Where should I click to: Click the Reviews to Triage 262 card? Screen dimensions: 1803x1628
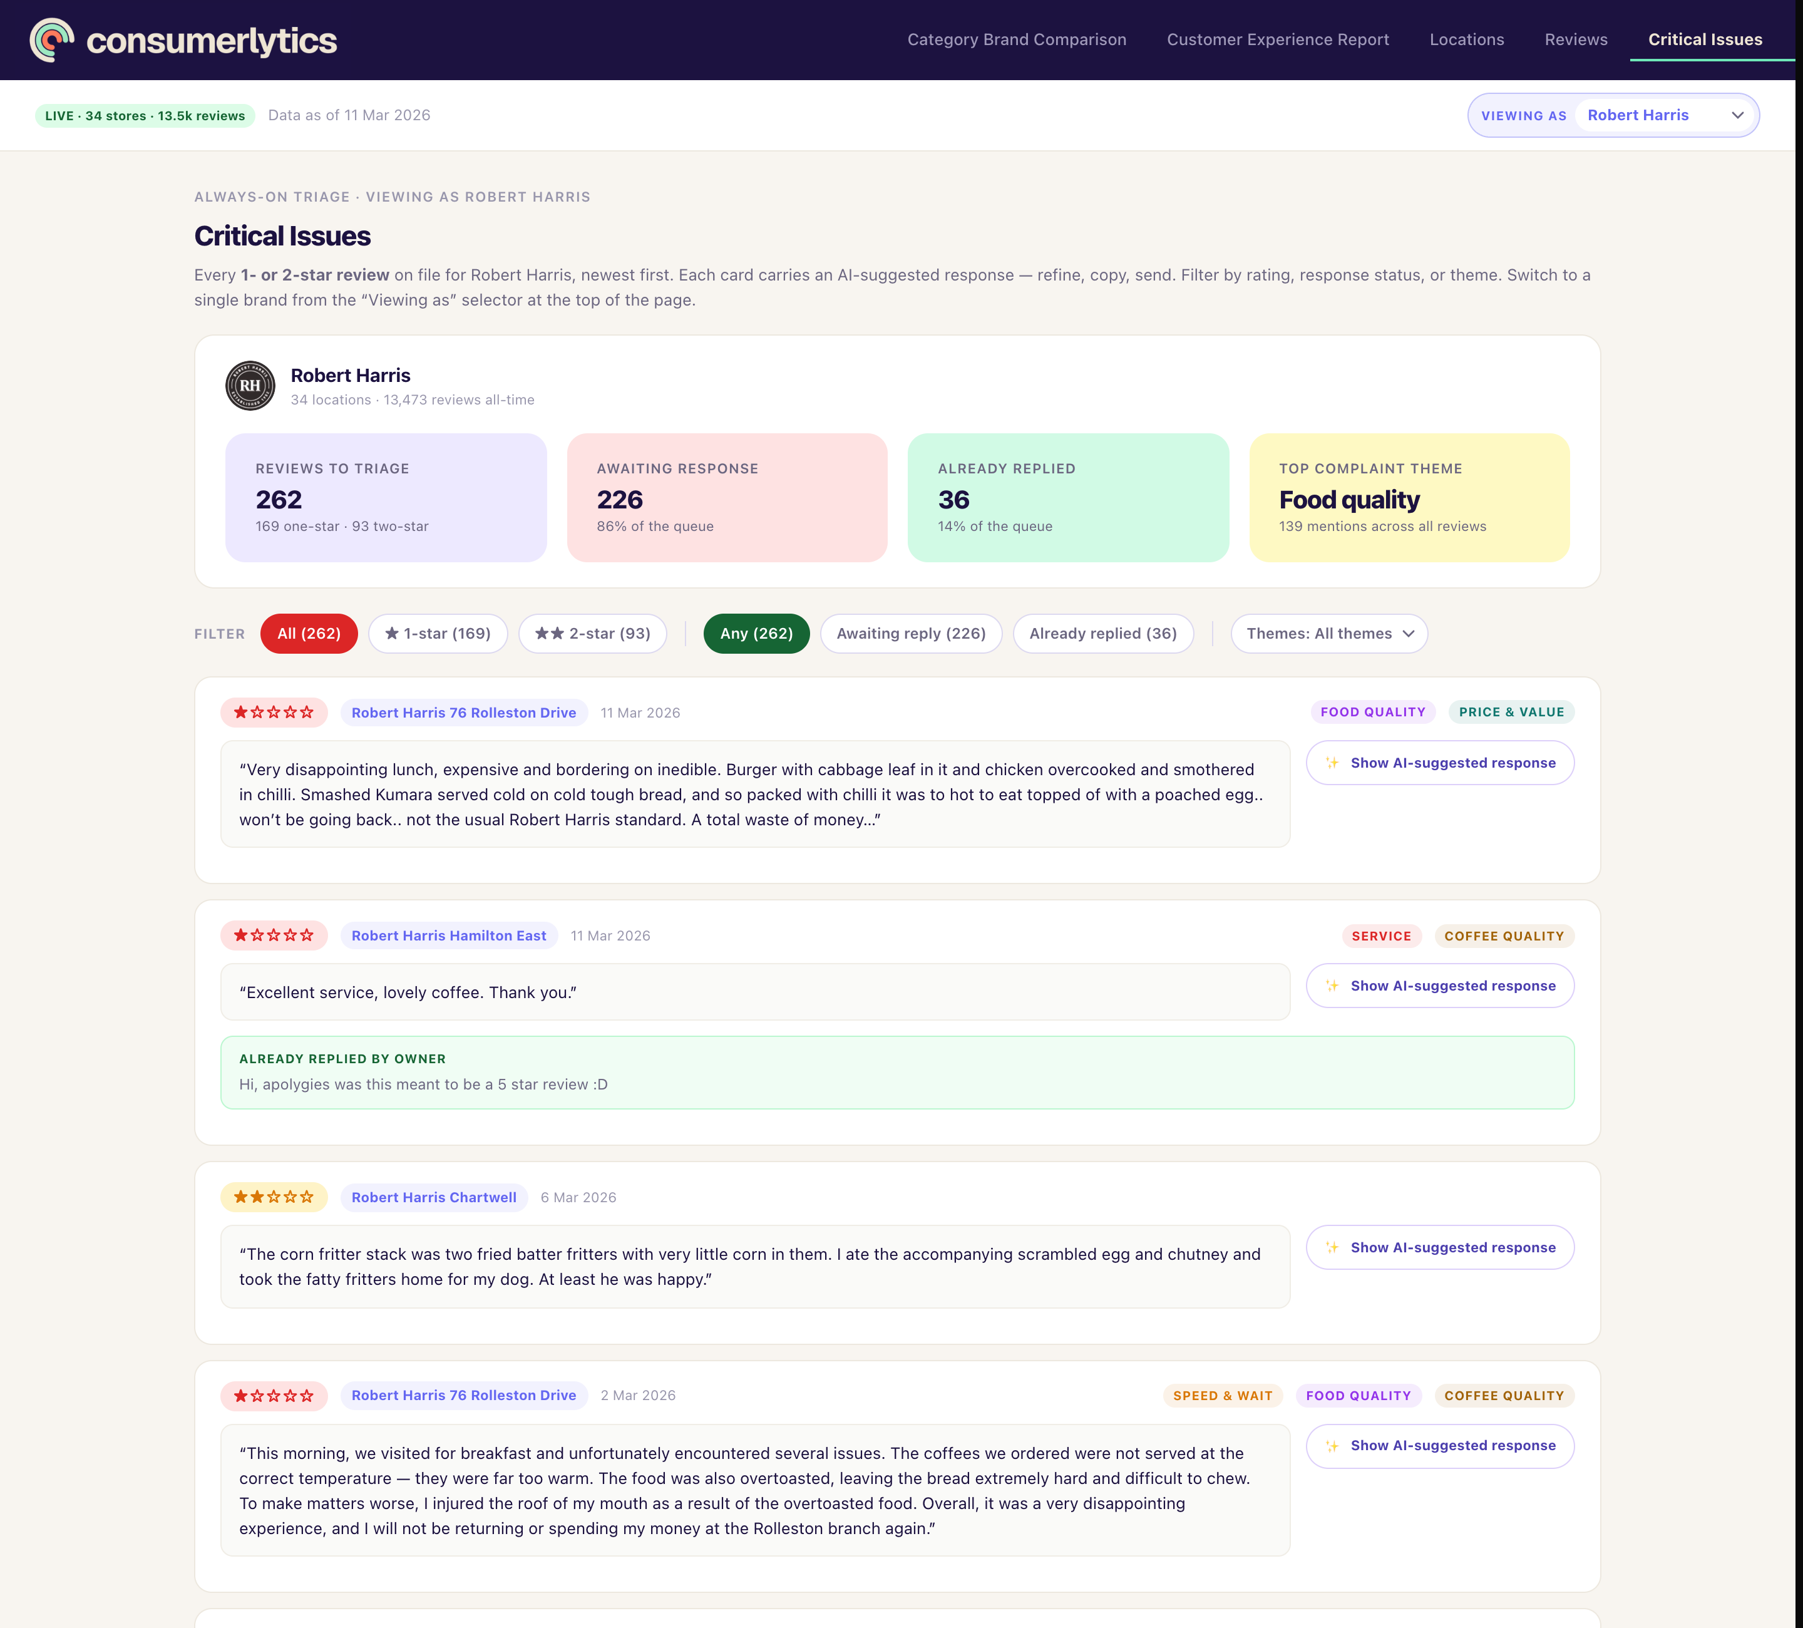pyautogui.click(x=386, y=497)
